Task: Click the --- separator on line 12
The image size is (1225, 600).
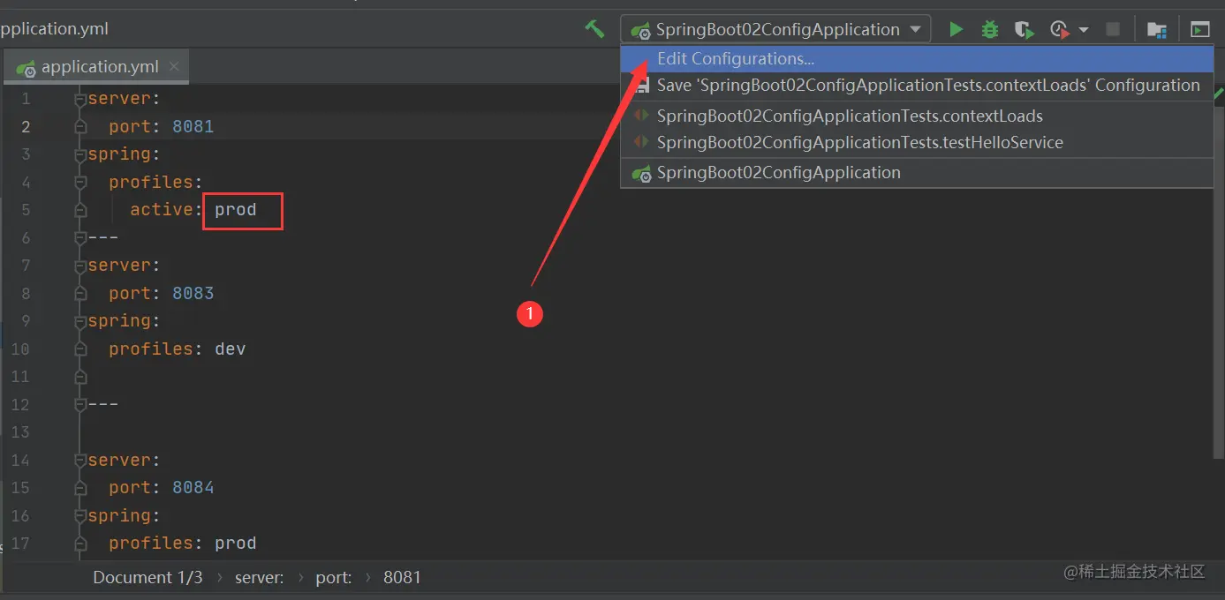Action: [x=102, y=404]
